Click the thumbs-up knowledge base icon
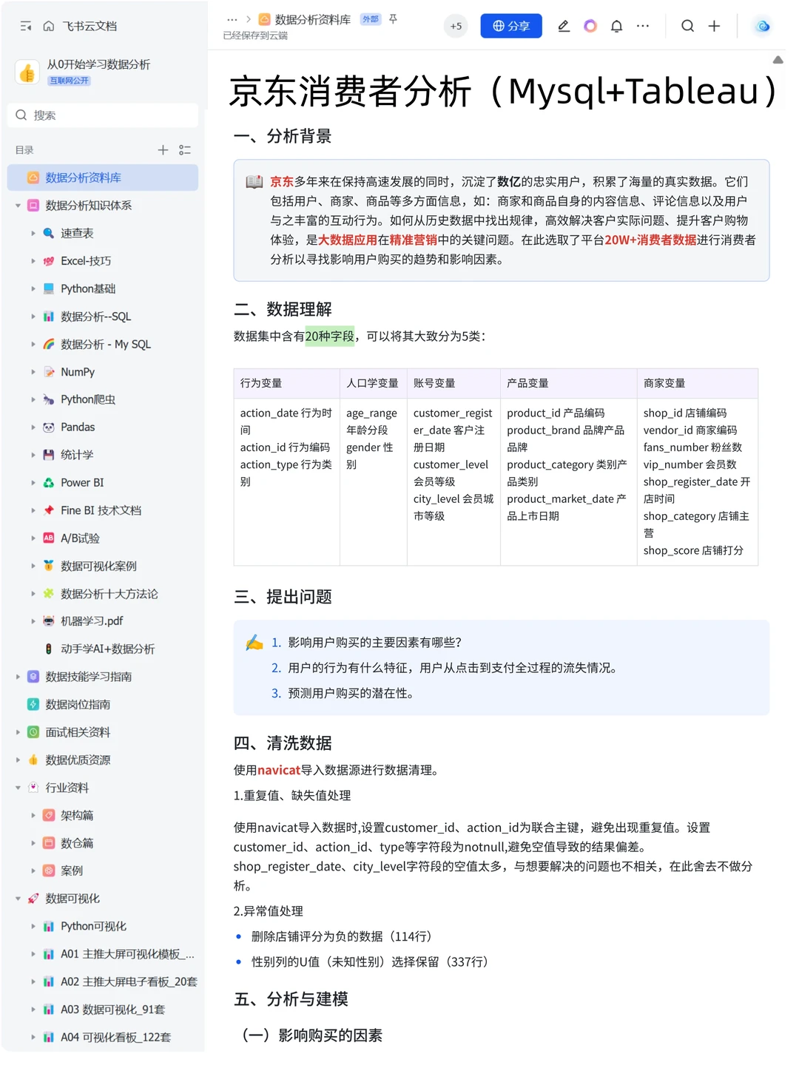Image resolution: width=799 pixels, height=1065 pixels. [27, 72]
